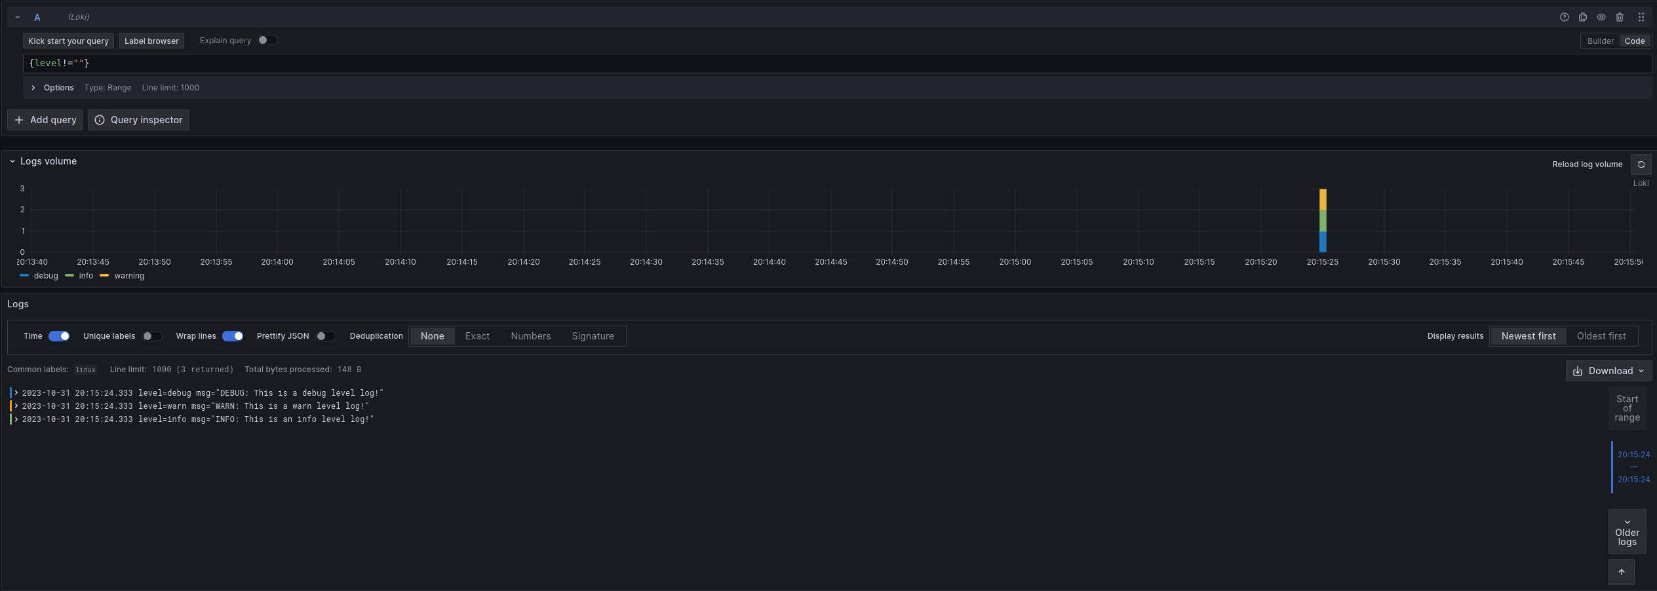Expand the DEBUG log line details
The width and height of the screenshot is (1657, 591).
tap(16, 392)
